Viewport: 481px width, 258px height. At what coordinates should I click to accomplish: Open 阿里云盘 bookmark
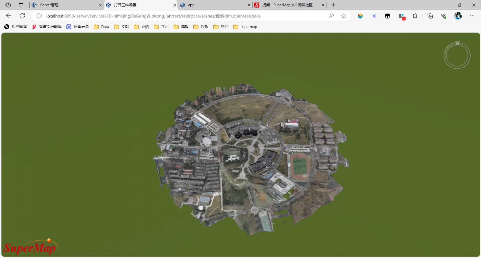[78, 27]
